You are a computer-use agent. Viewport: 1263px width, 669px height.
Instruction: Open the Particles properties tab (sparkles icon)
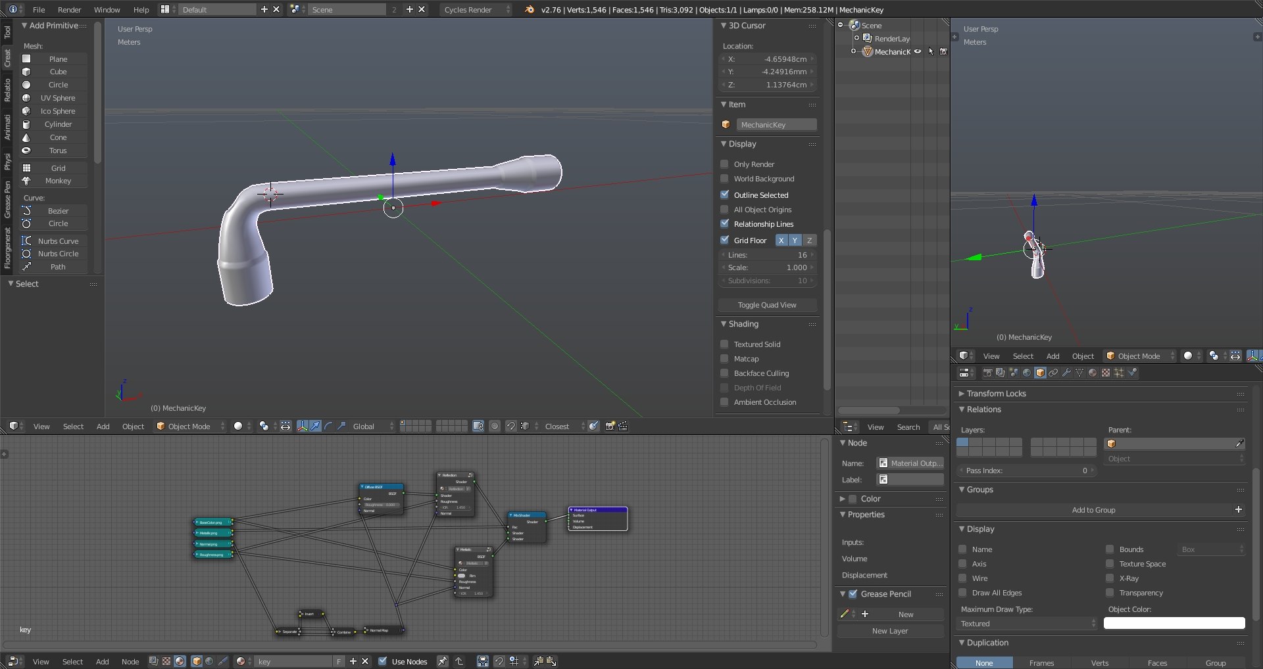[1119, 373]
